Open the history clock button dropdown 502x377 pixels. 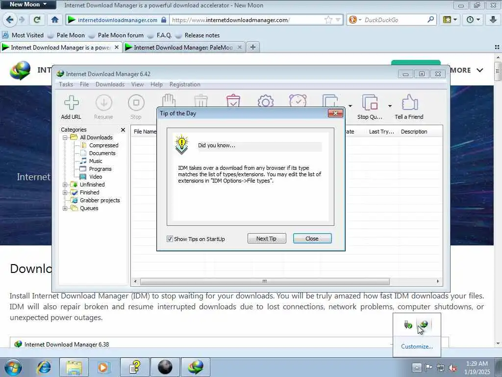[473, 20]
